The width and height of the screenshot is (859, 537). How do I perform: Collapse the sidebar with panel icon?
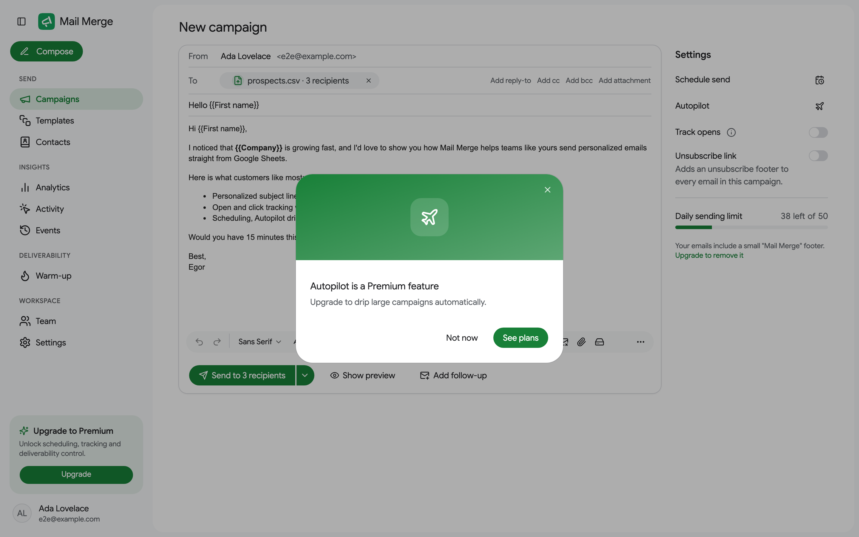(21, 21)
